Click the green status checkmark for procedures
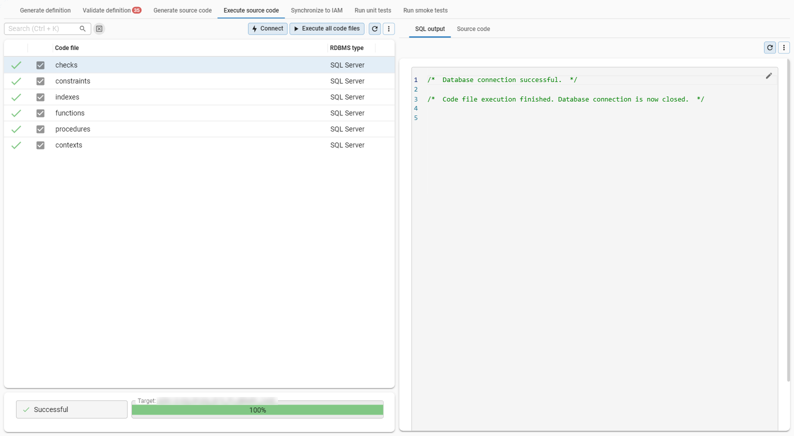The width and height of the screenshot is (794, 436). pyautogui.click(x=16, y=129)
